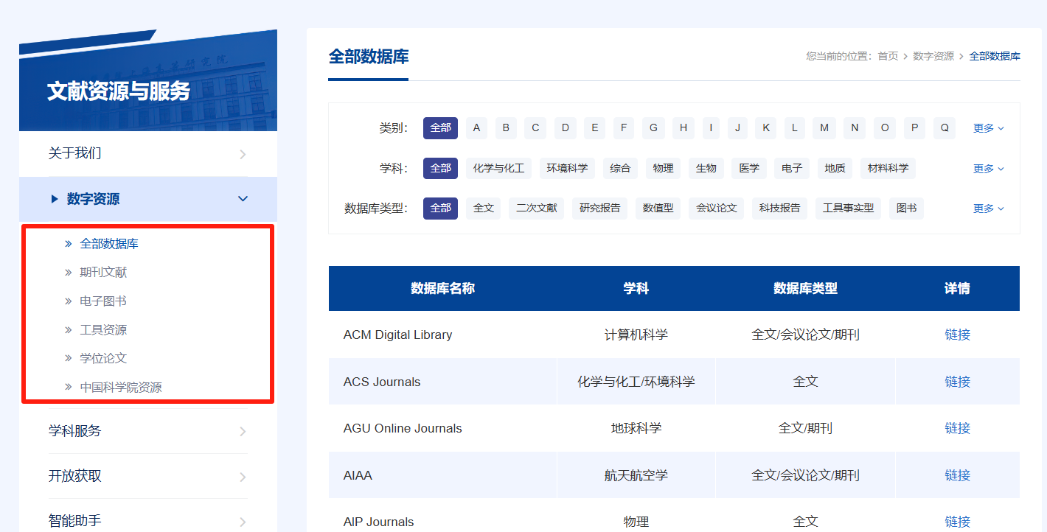Expand the 关于我们 sidebar arrow
This screenshot has height=532, width=1047.
243,154
